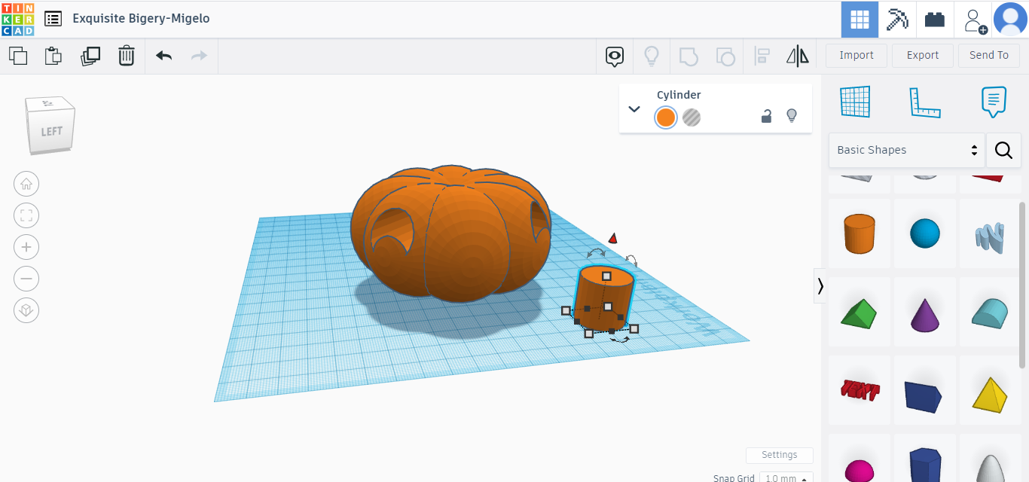The image size is (1029, 482).
Task: Click the Duplicate and repeat icon
Action: (90, 56)
